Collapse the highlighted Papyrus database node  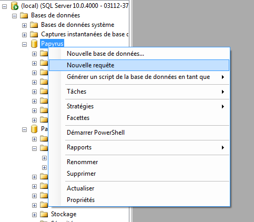pos(24,44)
